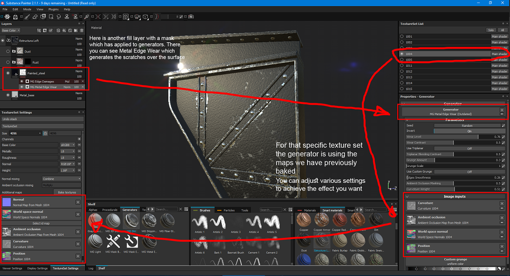The height and width of the screenshot is (276, 510).
Task: Select the Projection tool in toolbar
Action: click(43, 17)
